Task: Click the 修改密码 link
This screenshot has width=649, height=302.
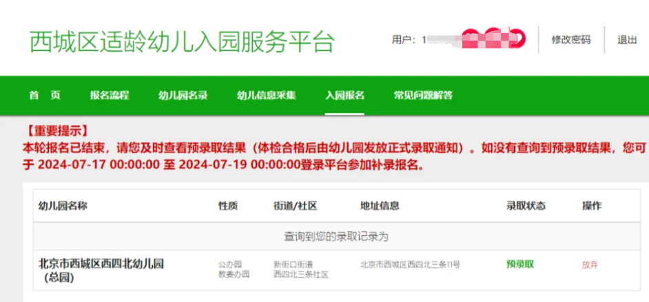Action: 570,40
